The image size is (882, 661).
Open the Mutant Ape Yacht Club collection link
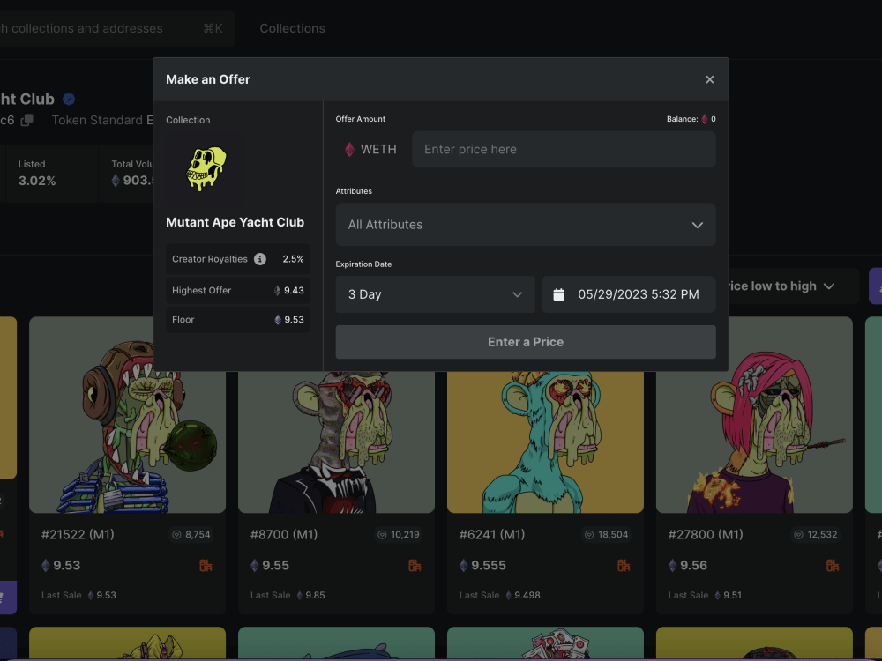click(235, 222)
